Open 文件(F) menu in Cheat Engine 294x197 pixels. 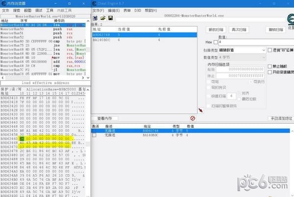click(x=98, y=10)
